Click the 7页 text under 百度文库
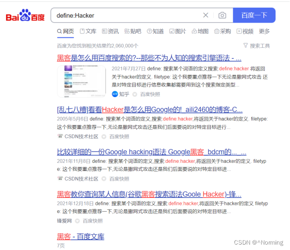Viewport: 290px width, 250px height. tap(61, 245)
